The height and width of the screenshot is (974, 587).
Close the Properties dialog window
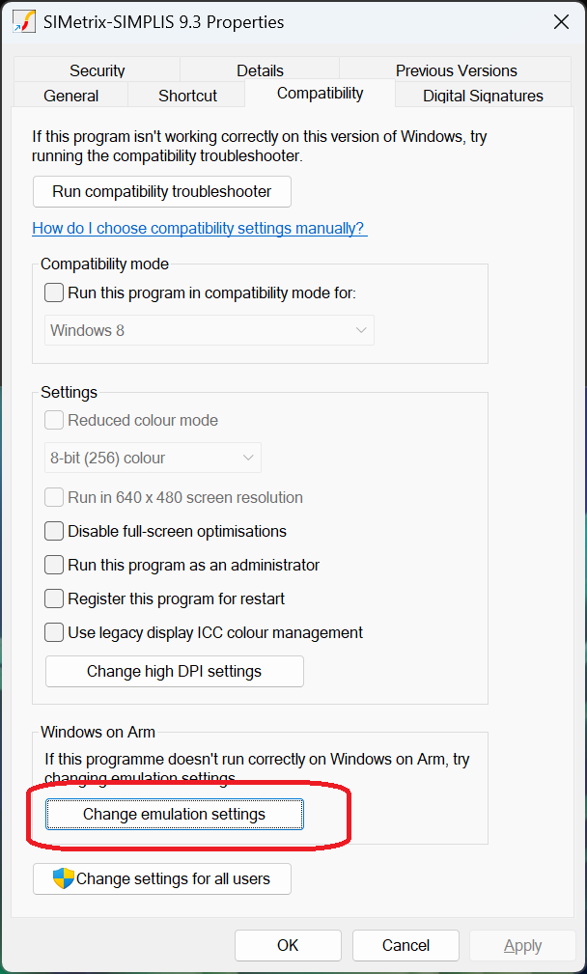pos(561,21)
